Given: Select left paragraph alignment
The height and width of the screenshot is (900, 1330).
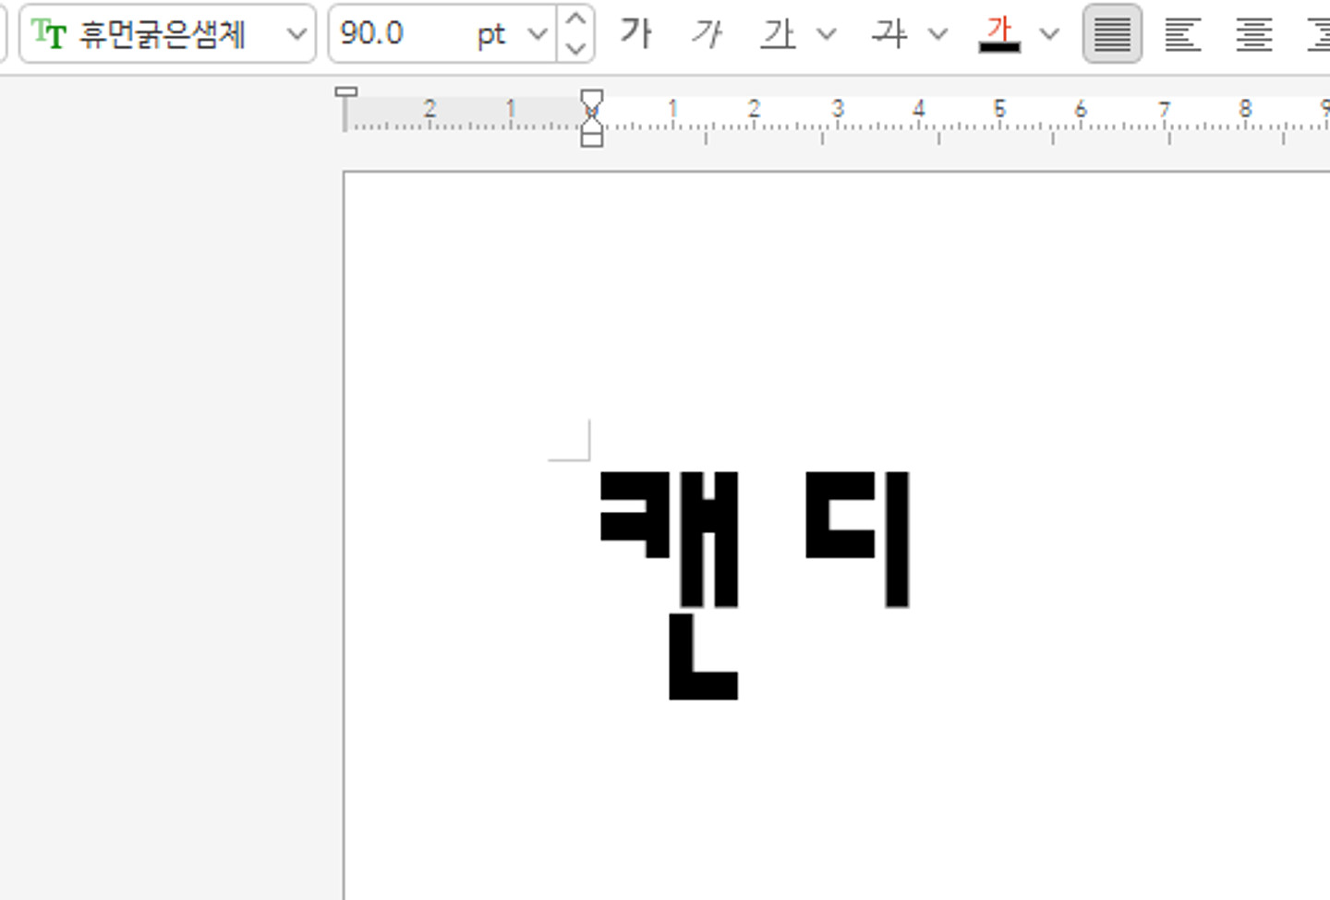Looking at the screenshot, I should 1182,34.
